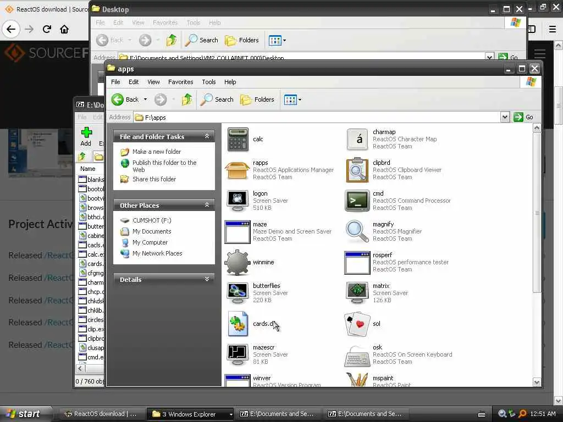This screenshot has width=563, height=422.
Task: Go to CUMSHOT (F:) drive link
Action: (x=152, y=220)
